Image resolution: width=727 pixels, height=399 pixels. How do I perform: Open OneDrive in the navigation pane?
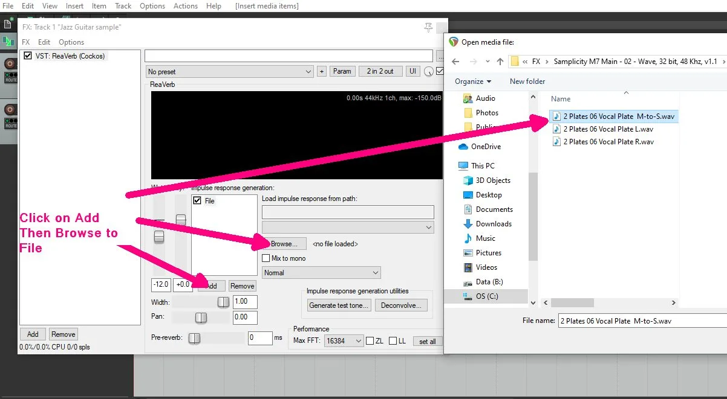coord(486,147)
